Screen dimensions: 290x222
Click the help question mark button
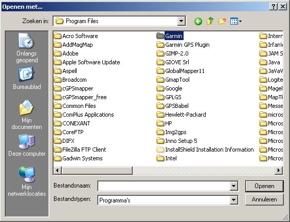[x=274, y=7]
